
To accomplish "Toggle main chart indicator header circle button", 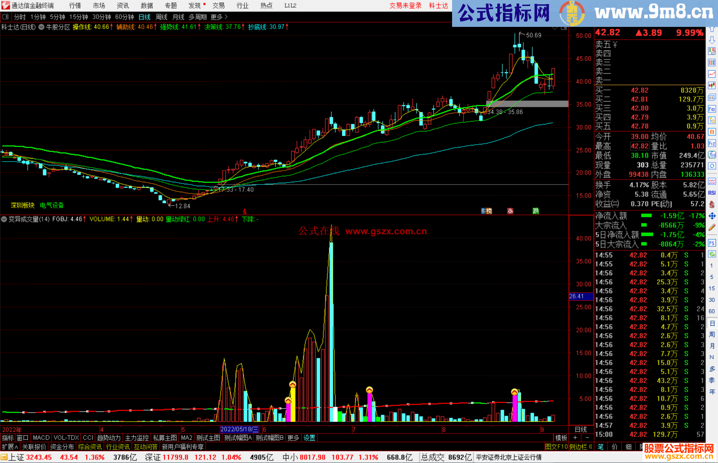I will coord(42,27).
